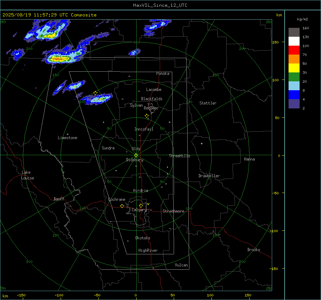The image size is (321, 300).
Task: Click the Innisfail town label
Action: click(x=144, y=129)
